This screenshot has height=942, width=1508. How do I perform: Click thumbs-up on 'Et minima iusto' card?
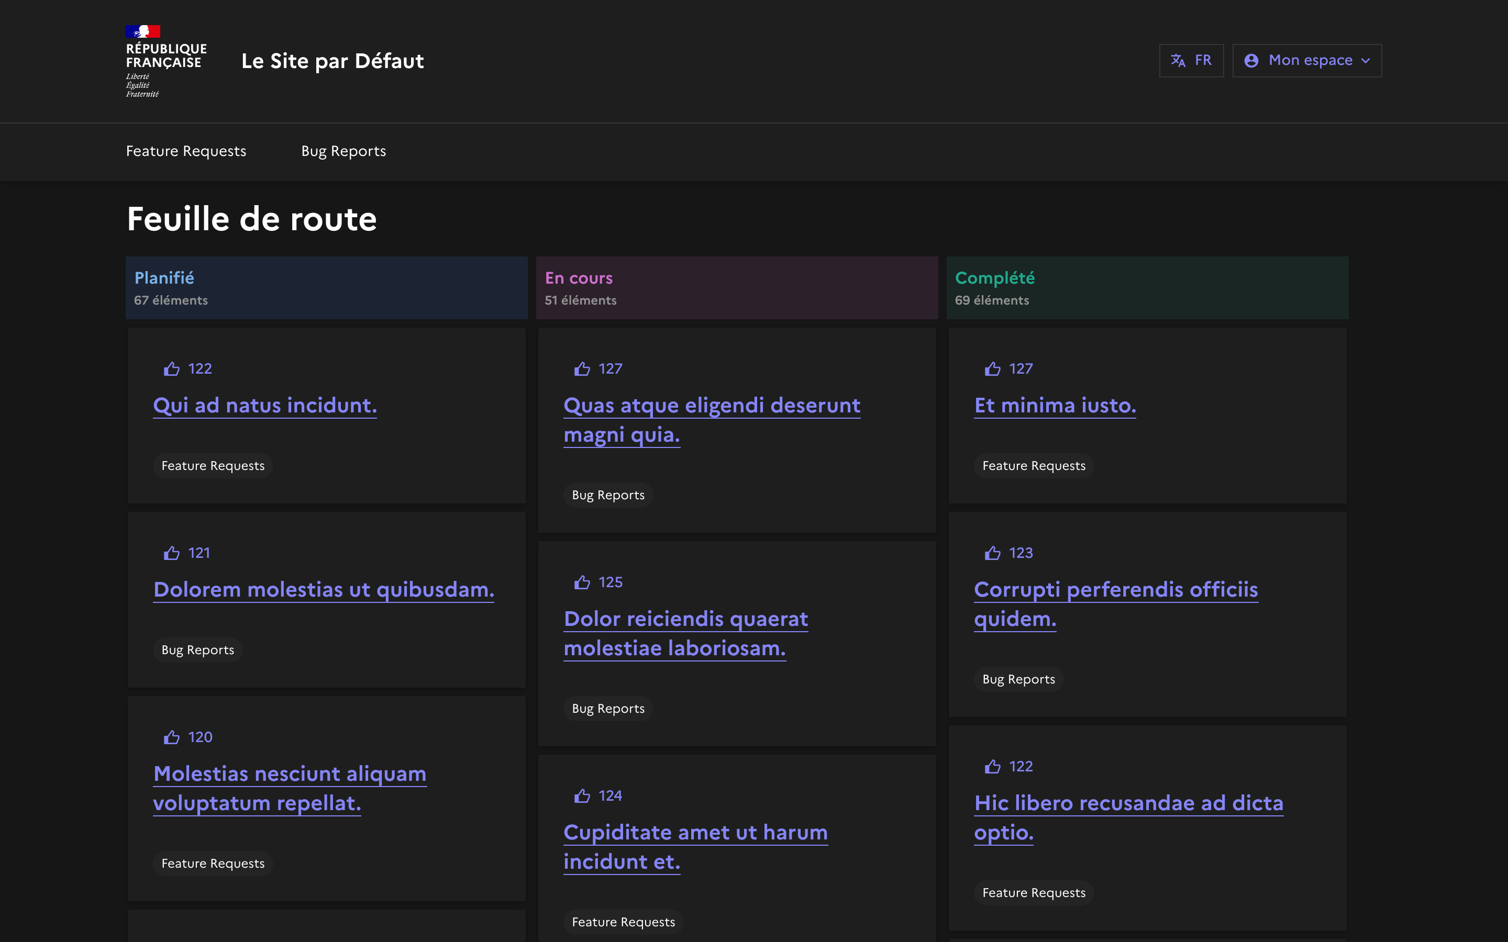(992, 369)
